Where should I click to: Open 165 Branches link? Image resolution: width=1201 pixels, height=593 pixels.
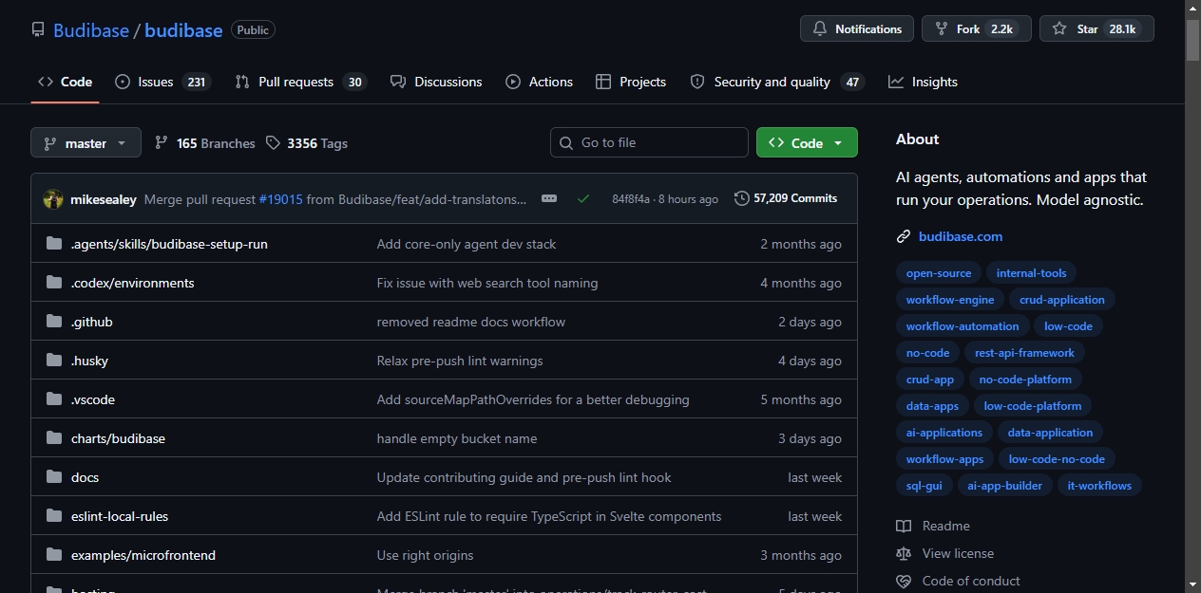click(x=205, y=143)
